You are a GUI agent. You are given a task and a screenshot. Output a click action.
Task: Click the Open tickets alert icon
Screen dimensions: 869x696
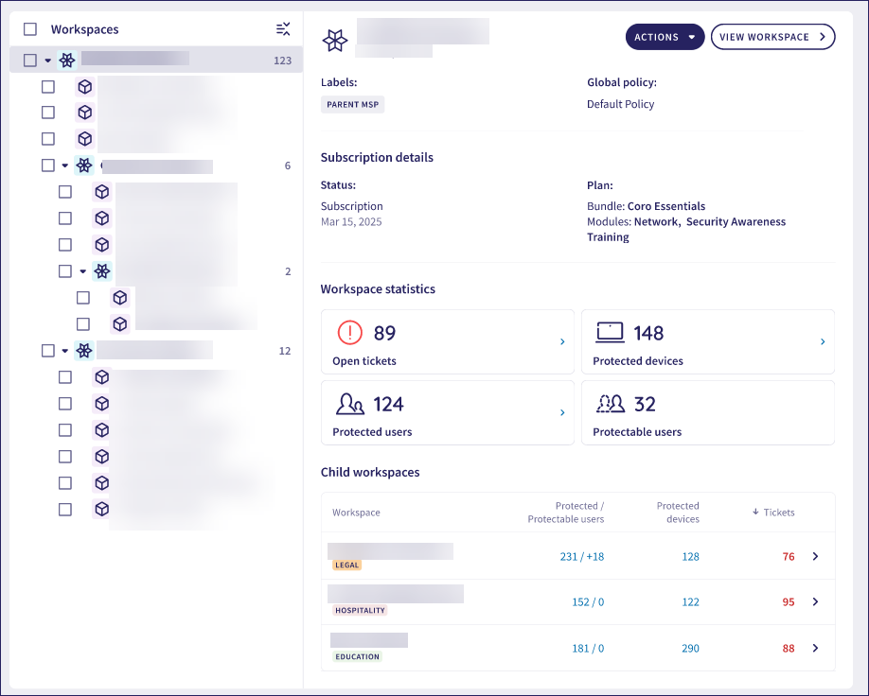click(x=350, y=333)
